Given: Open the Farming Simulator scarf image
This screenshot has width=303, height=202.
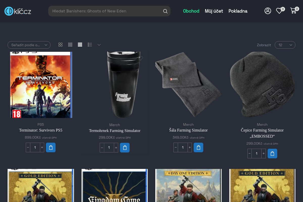Looking at the screenshot, I should pyautogui.click(x=188, y=85).
